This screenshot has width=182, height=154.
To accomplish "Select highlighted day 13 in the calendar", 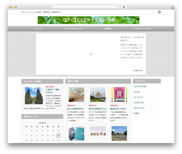I will tap(58, 135).
